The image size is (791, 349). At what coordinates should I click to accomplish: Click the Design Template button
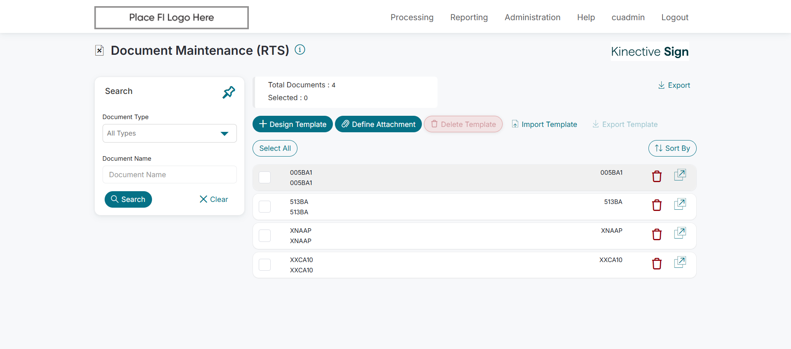point(293,124)
